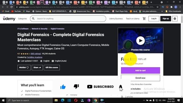Open the Gmail bookmark
Screen dimensions: 183x103
tap(6, 11)
